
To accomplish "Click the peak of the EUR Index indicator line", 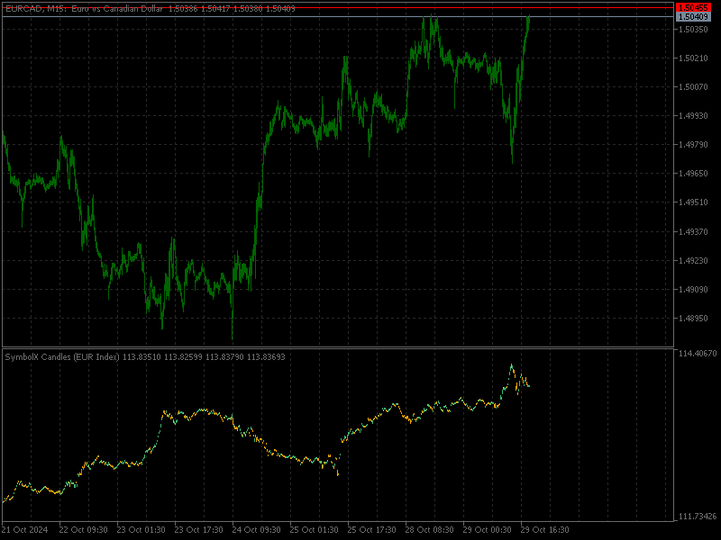I will pyautogui.click(x=512, y=364).
